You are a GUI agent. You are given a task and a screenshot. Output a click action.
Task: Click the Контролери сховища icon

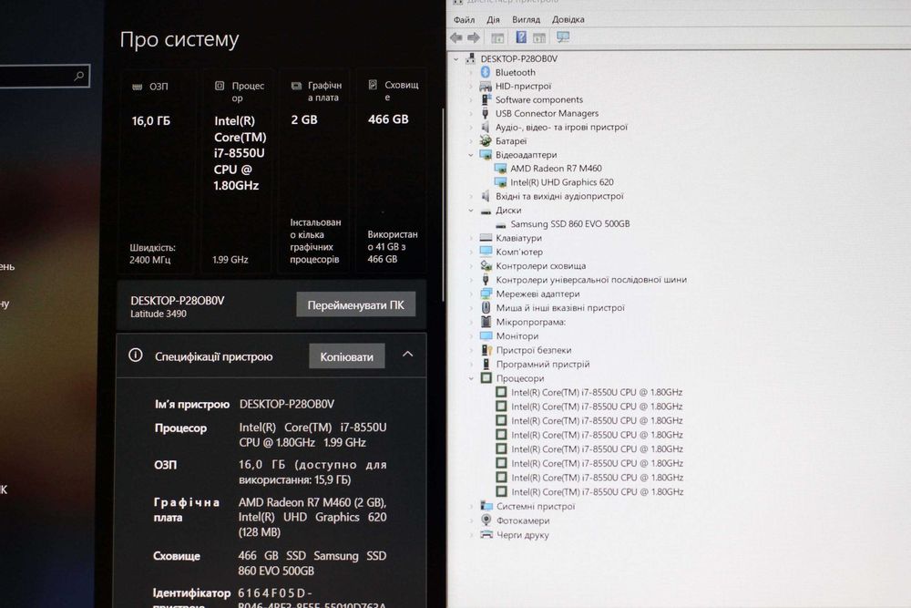pyautogui.click(x=486, y=265)
